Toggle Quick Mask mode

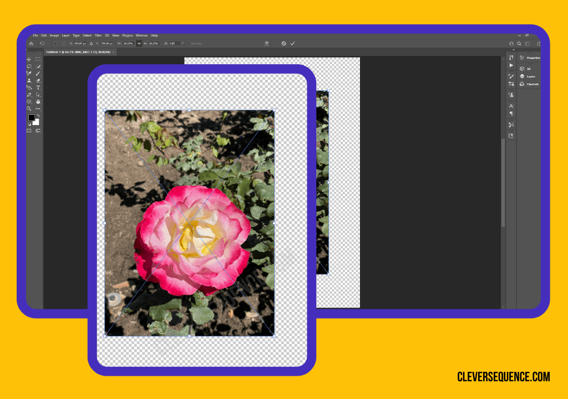(29, 130)
